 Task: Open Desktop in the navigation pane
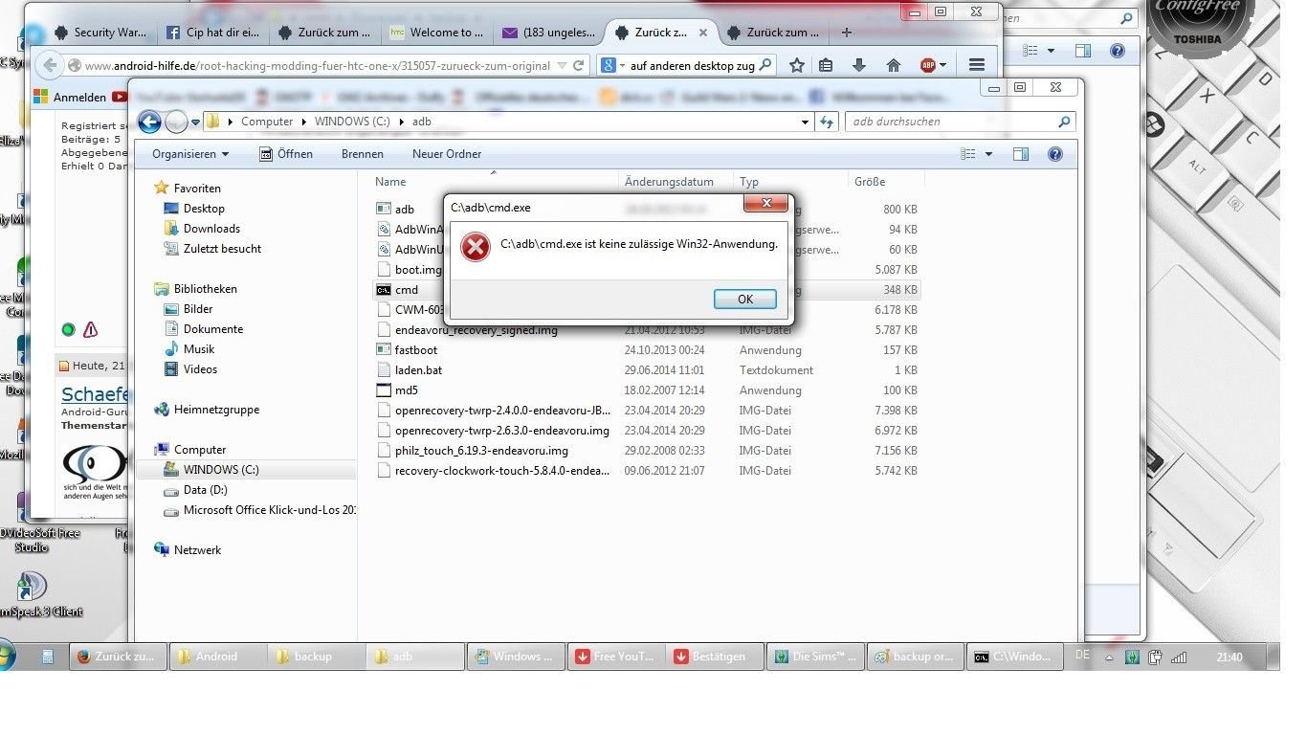[x=204, y=209]
